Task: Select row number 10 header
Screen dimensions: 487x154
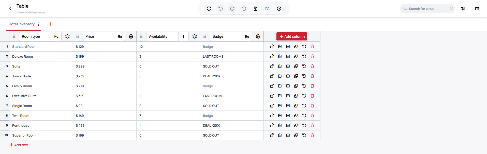Action: [x=5, y=135]
